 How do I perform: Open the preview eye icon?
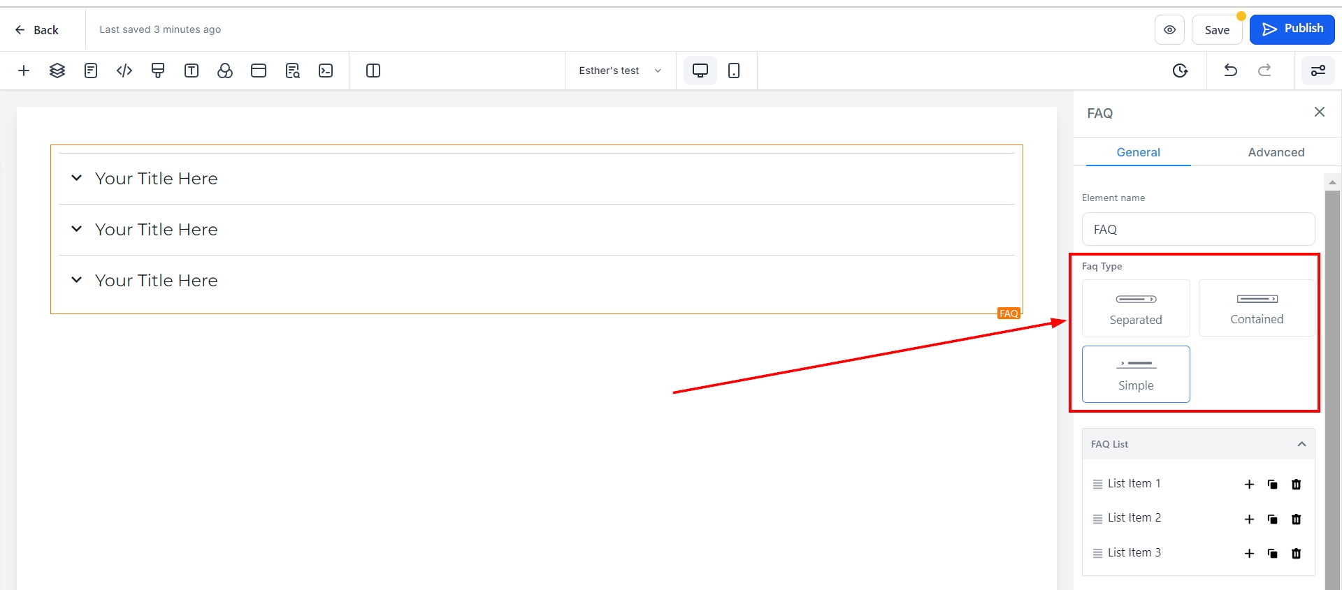[x=1169, y=30]
